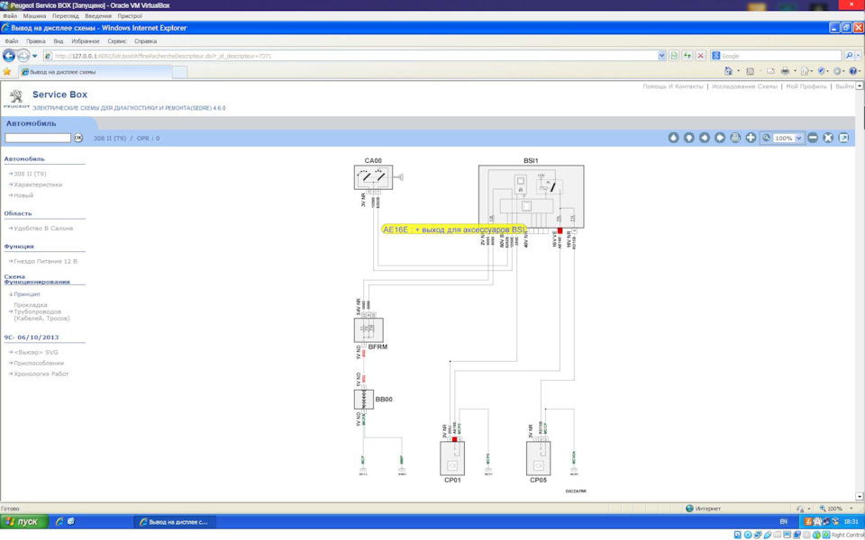This screenshot has height=540, width=865.
Task: Print the diagram using the Service Box printer icon
Action: click(x=735, y=138)
